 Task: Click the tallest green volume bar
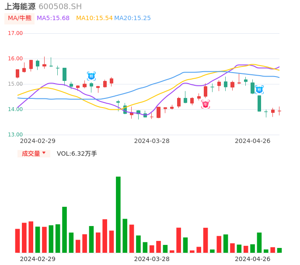(118, 214)
